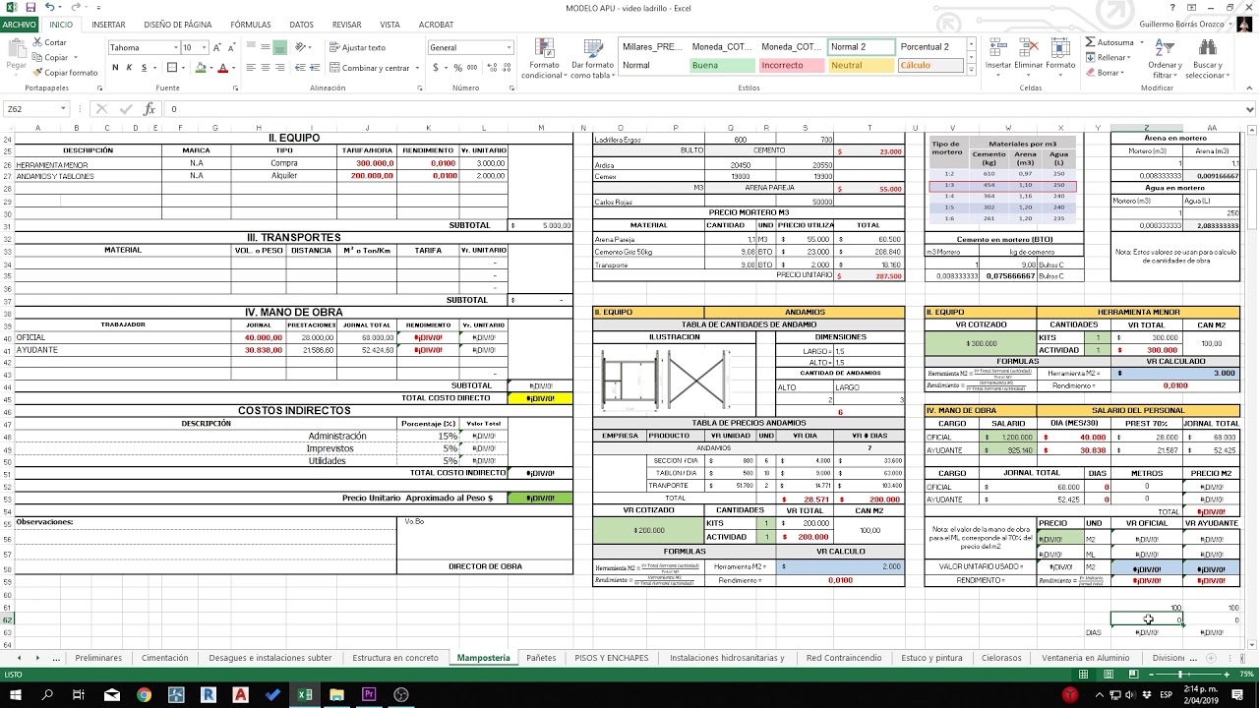
Task: Open the Pañetes sheet tab
Action: click(541, 658)
